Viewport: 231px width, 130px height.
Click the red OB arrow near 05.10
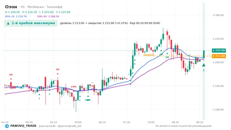coord(58,74)
